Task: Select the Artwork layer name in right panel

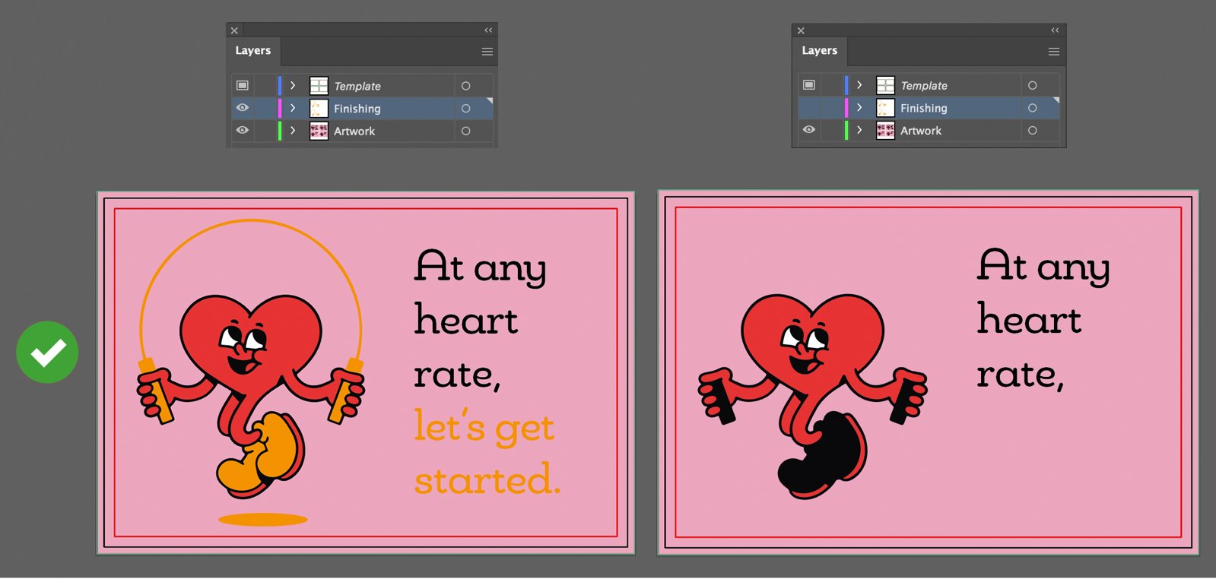Action: click(x=920, y=131)
